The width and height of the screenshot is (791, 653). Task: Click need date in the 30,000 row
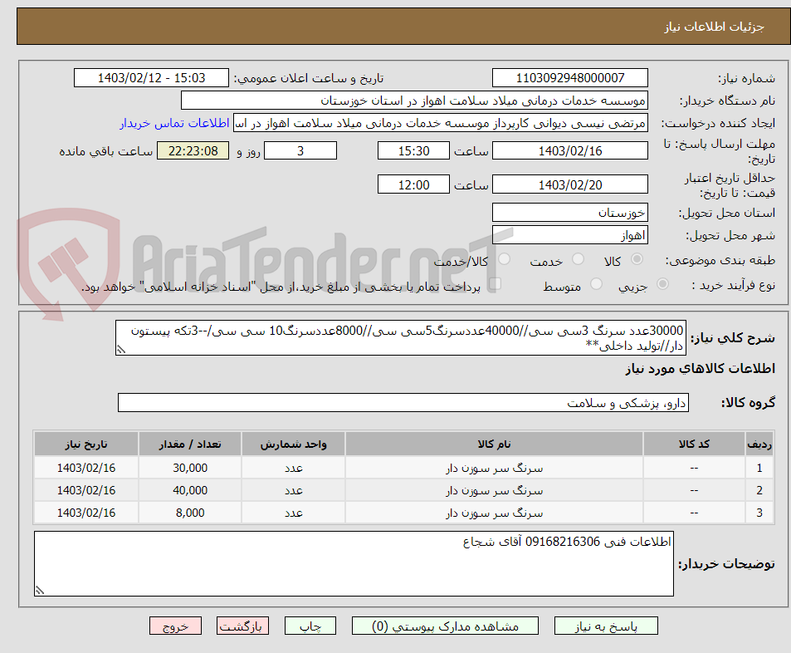86,469
